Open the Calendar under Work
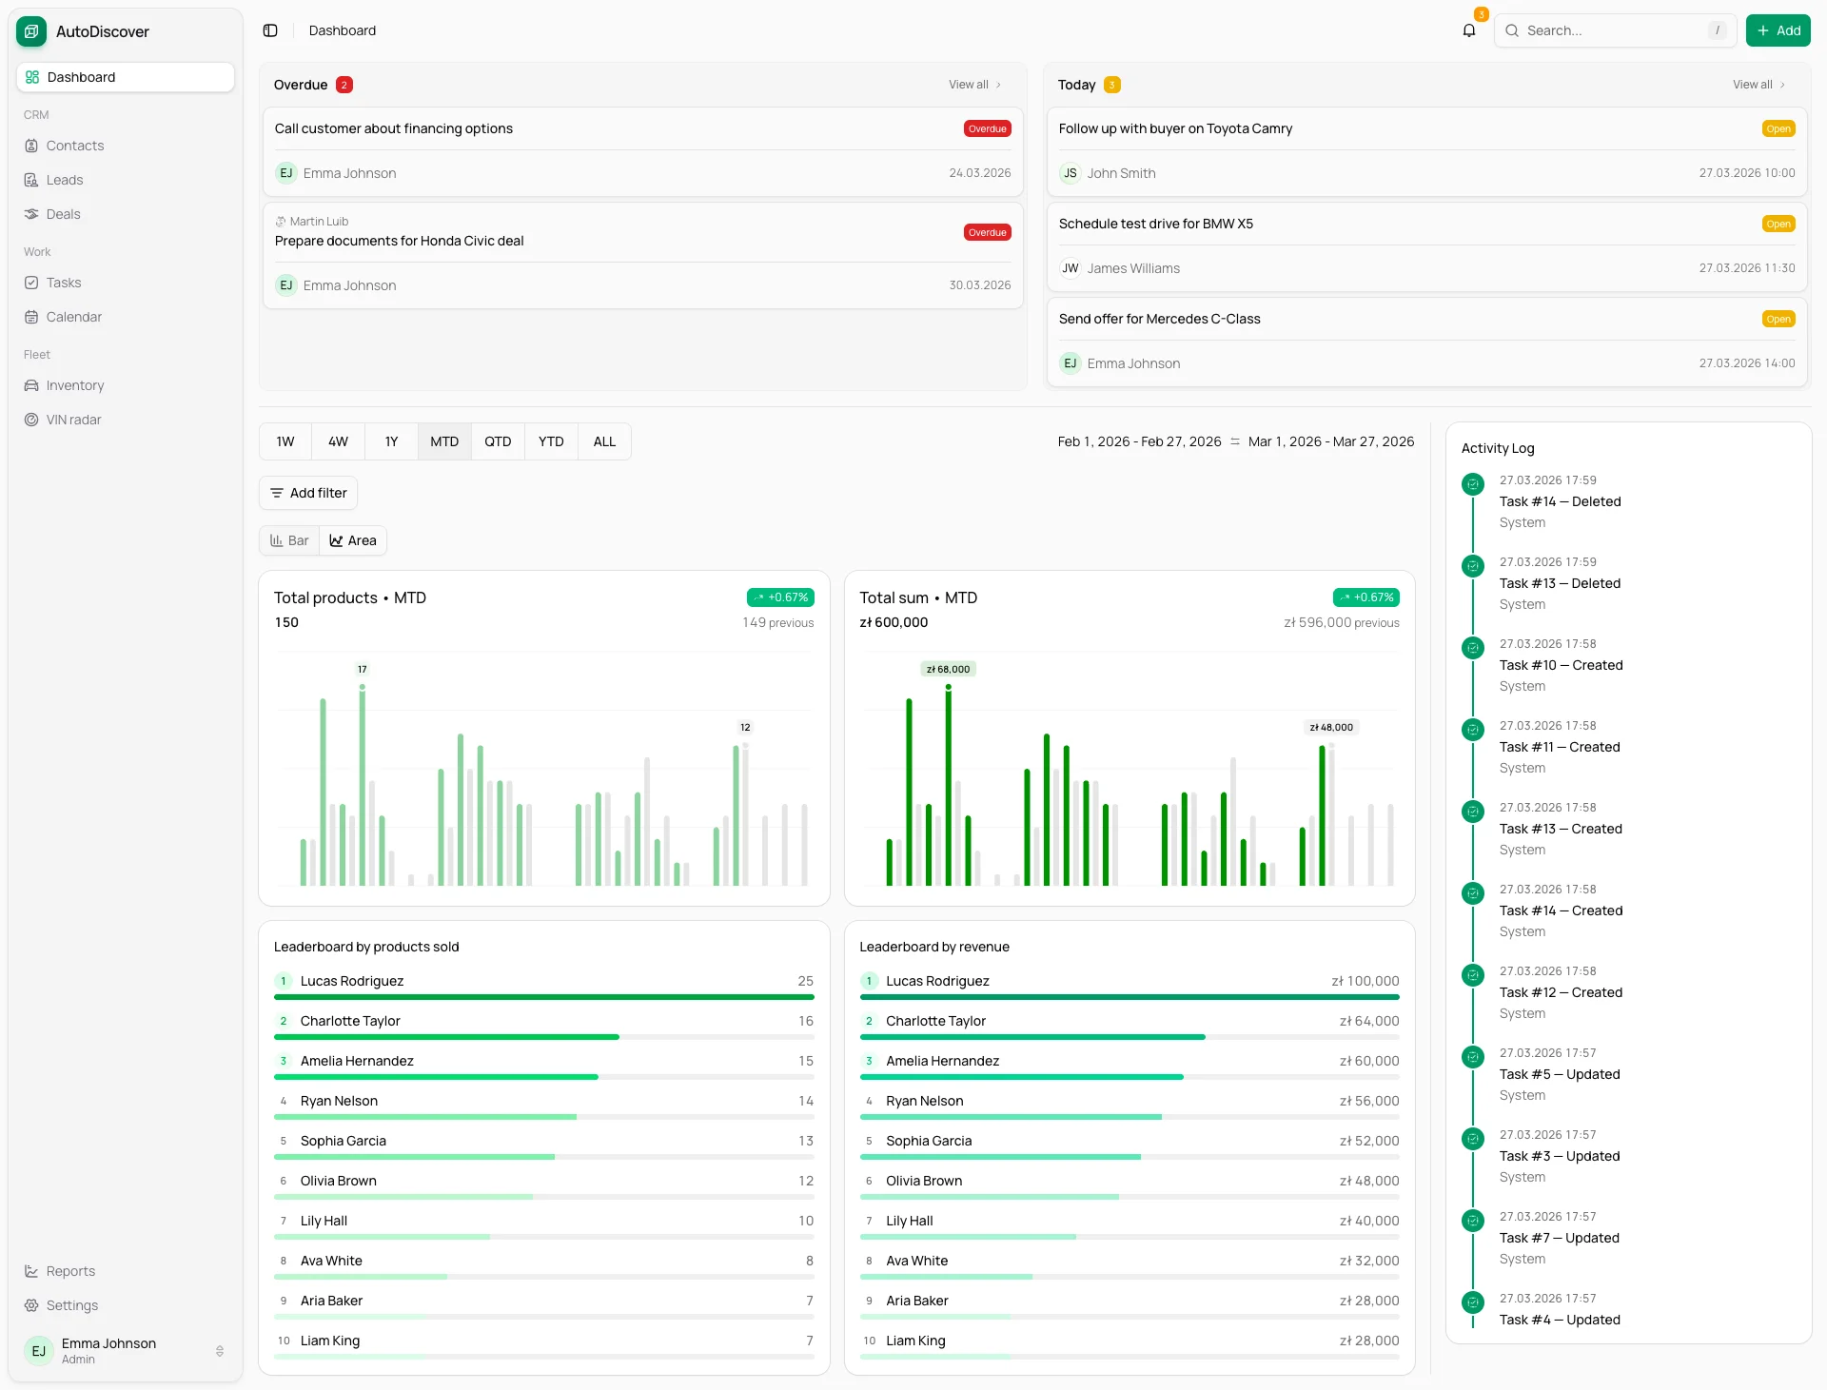Viewport: 1827px width, 1390px height. click(x=73, y=316)
